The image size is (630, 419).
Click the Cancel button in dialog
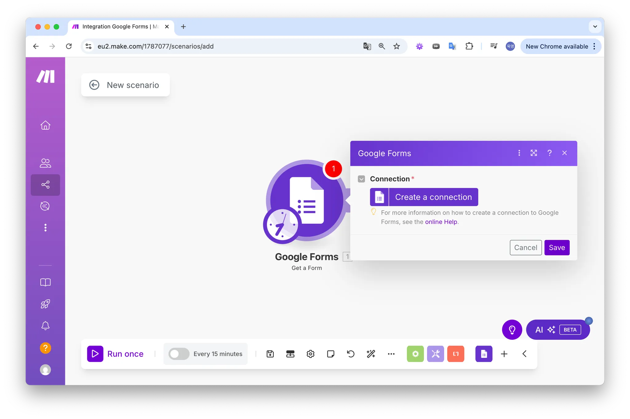526,248
